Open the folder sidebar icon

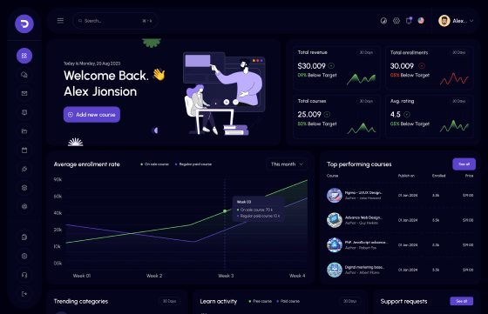pos(24,131)
